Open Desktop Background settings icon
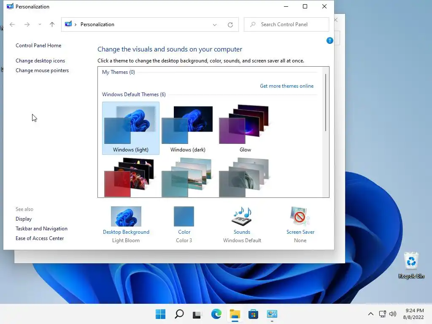This screenshot has height=324, width=432. coord(126,216)
